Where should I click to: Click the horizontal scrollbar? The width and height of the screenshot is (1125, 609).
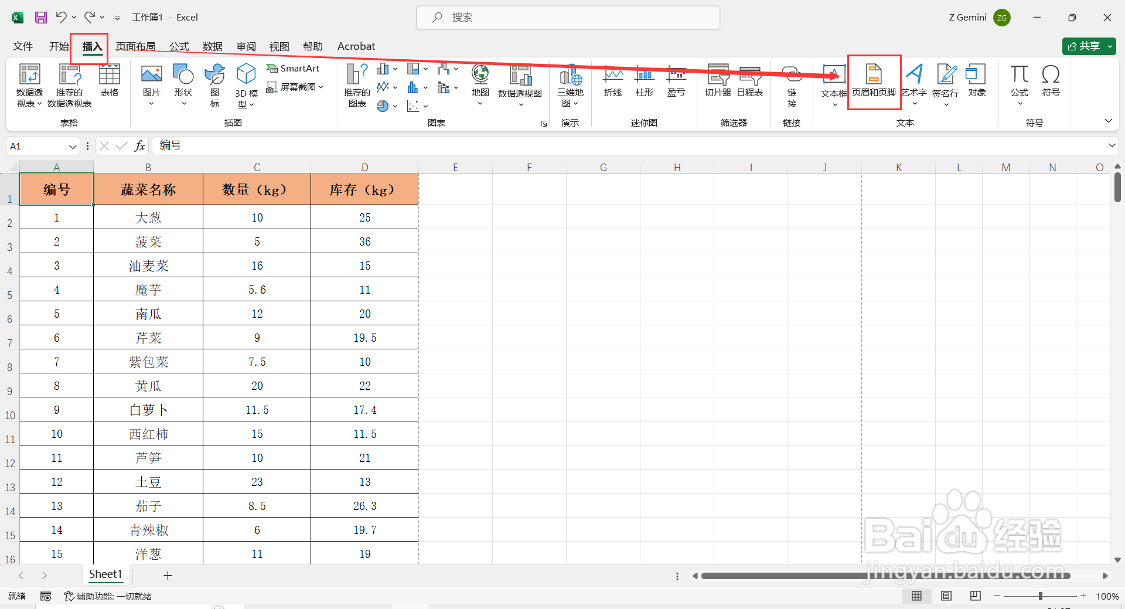point(885,576)
